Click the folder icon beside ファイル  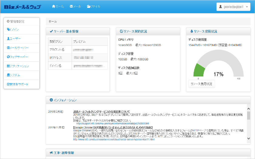pyautogui.click(x=89, y=6)
